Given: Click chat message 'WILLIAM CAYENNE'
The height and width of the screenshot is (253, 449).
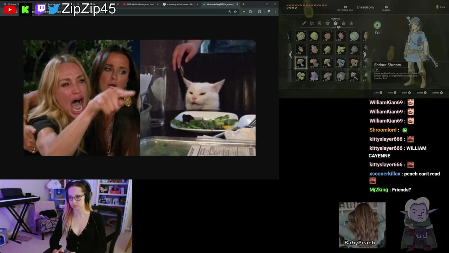Looking at the screenshot, I should (397, 152).
